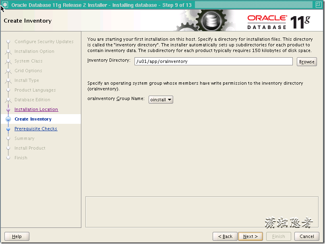This screenshot has width=325, height=244.
Task: Navigate to Prerequisite Checks via sidebar link
Action: pos(35,129)
